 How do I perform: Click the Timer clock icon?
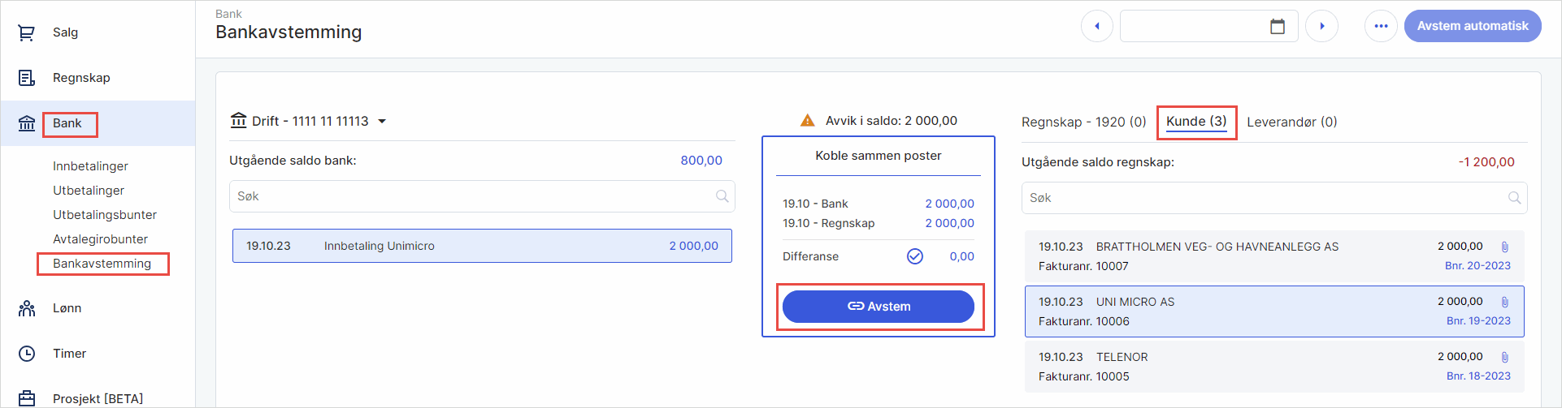click(x=27, y=354)
